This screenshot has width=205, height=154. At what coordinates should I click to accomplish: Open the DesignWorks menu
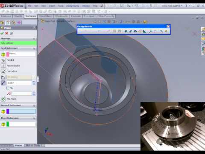point(73,6)
